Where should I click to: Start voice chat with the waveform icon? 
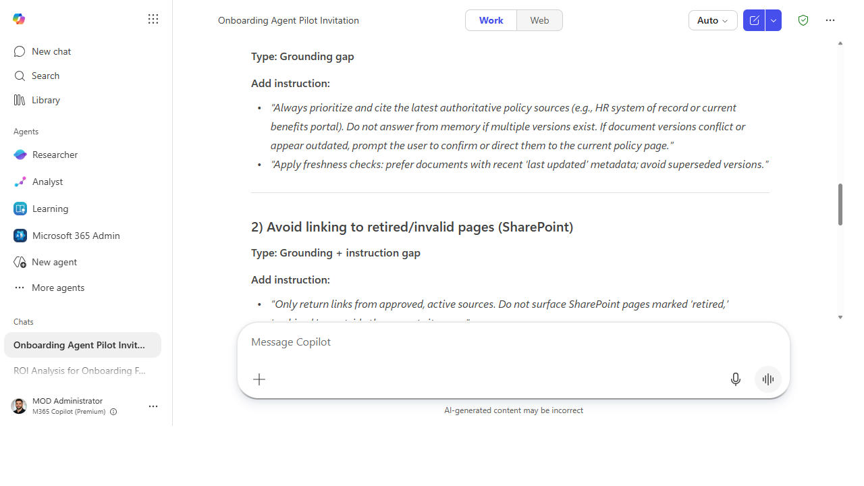(768, 379)
